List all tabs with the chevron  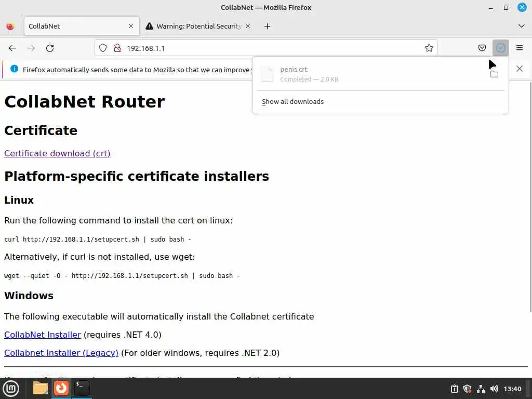point(522,26)
